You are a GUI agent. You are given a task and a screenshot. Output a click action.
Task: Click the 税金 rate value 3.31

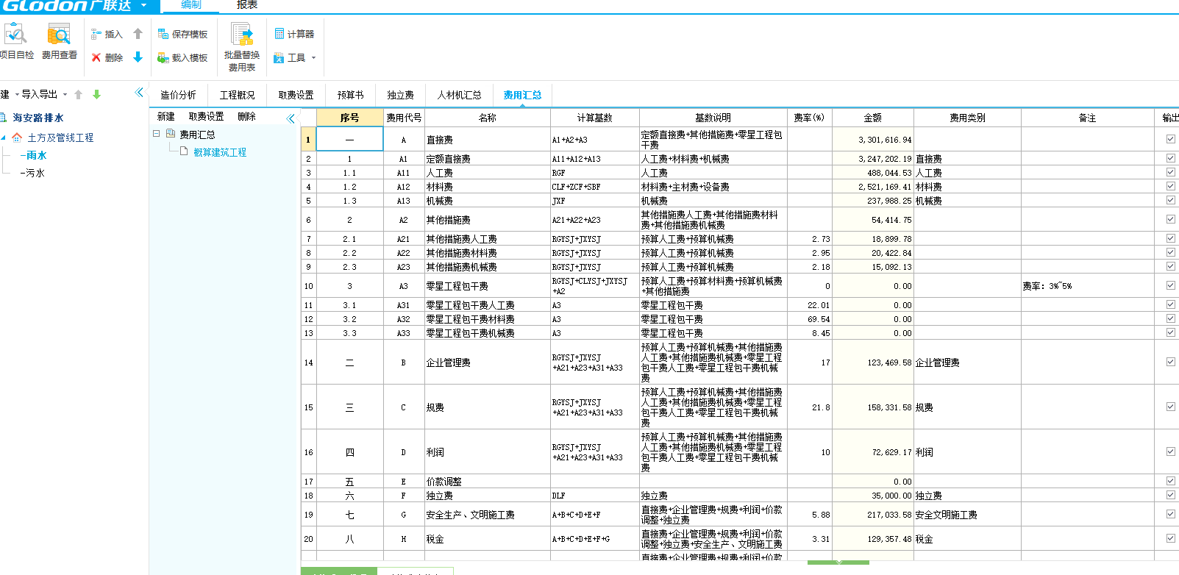click(821, 539)
